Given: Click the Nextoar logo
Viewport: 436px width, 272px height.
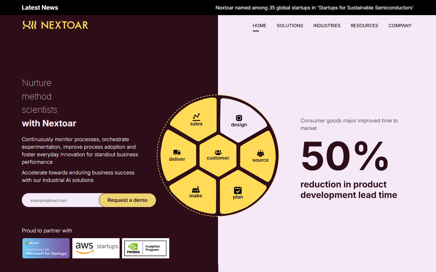Looking at the screenshot, I should click(55, 25).
